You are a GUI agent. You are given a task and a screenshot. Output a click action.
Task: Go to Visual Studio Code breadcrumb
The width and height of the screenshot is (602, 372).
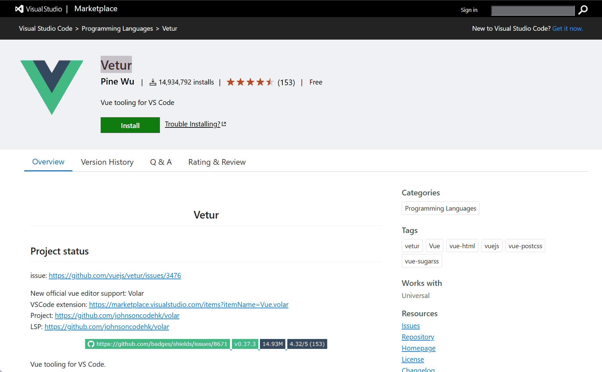point(46,28)
